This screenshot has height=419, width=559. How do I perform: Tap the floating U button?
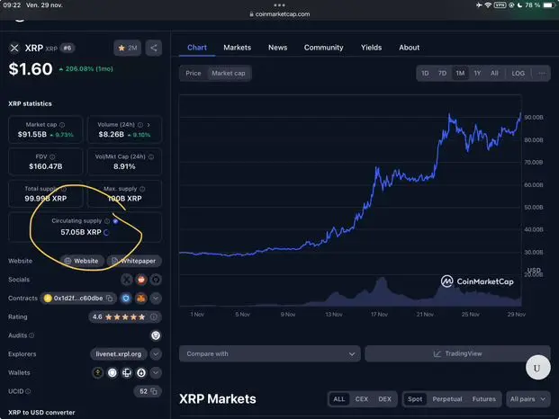(x=537, y=368)
